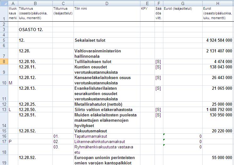Click the 'Tapaturmamaksut' cell
The width and height of the screenshot is (234, 165).
point(107,136)
